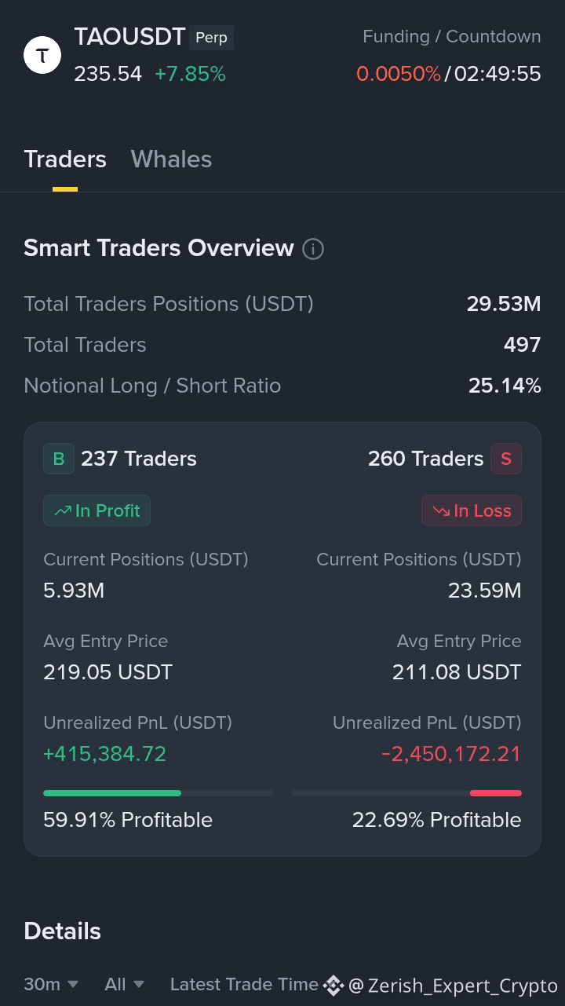Tap the red 22.69% profitable bar
The width and height of the screenshot is (565, 1006).
pyautogui.click(x=496, y=793)
